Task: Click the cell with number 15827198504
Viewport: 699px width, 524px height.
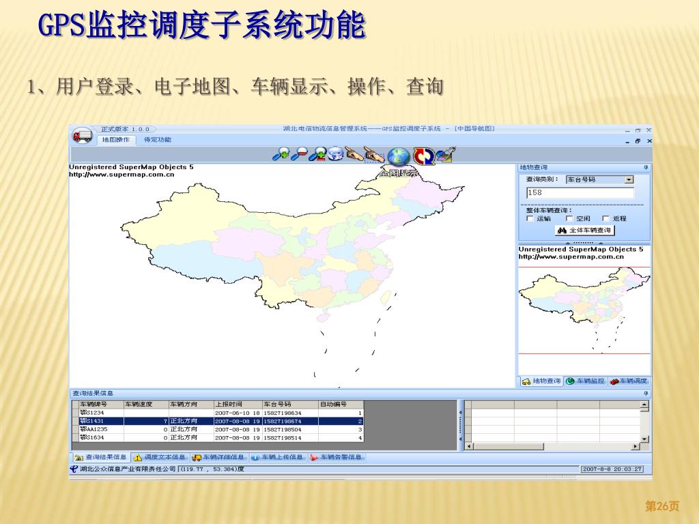Action: (x=290, y=430)
